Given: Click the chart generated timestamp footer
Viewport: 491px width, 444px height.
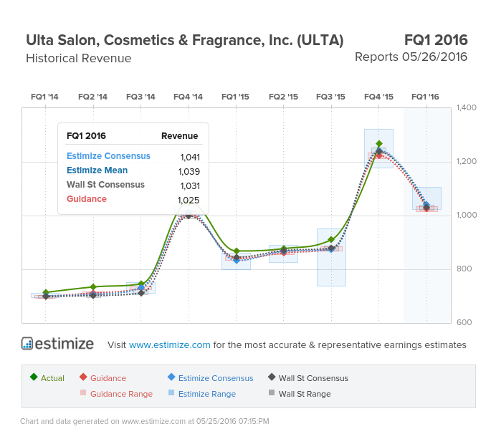Looking at the screenshot, I should click(145, 421).
